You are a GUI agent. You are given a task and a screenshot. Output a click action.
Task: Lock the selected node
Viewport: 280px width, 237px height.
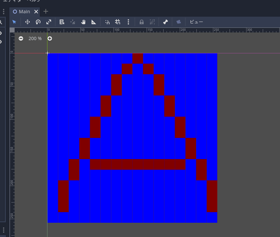[x=142, y=22]
